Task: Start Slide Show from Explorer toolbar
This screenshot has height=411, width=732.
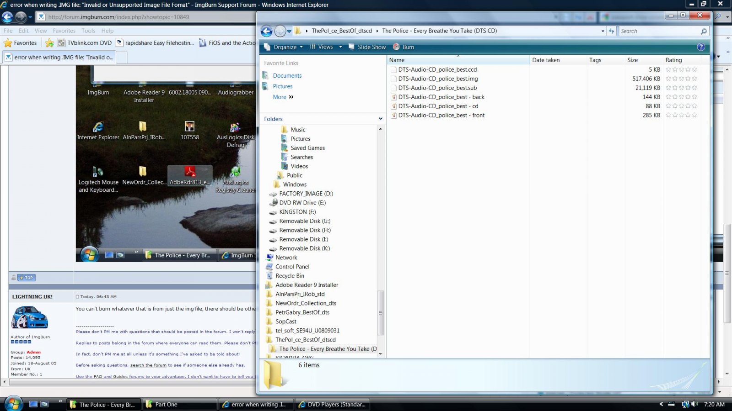Action: [x=367, y=47]
